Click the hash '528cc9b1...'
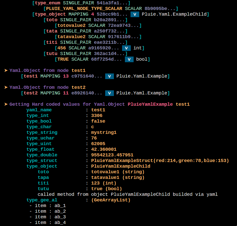Image resolution: width=237 pixels, height=226 pixels. pos(112,14)
